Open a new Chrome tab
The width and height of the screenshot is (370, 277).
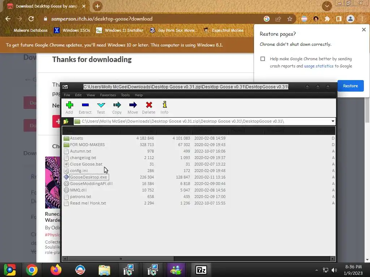pyautogui.click(x=98, y=6)
